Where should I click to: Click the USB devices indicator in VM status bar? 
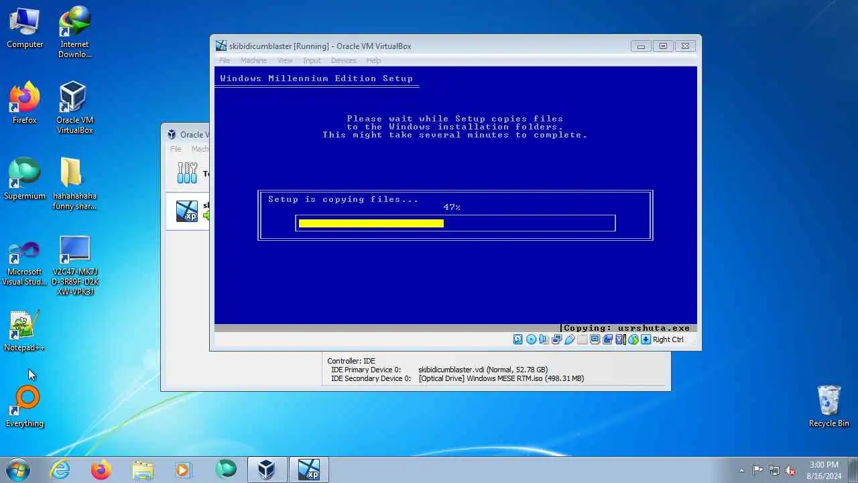[x=569, y=339]
